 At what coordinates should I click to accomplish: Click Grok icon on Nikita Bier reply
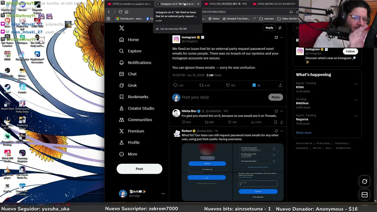(x=276, y=111)
